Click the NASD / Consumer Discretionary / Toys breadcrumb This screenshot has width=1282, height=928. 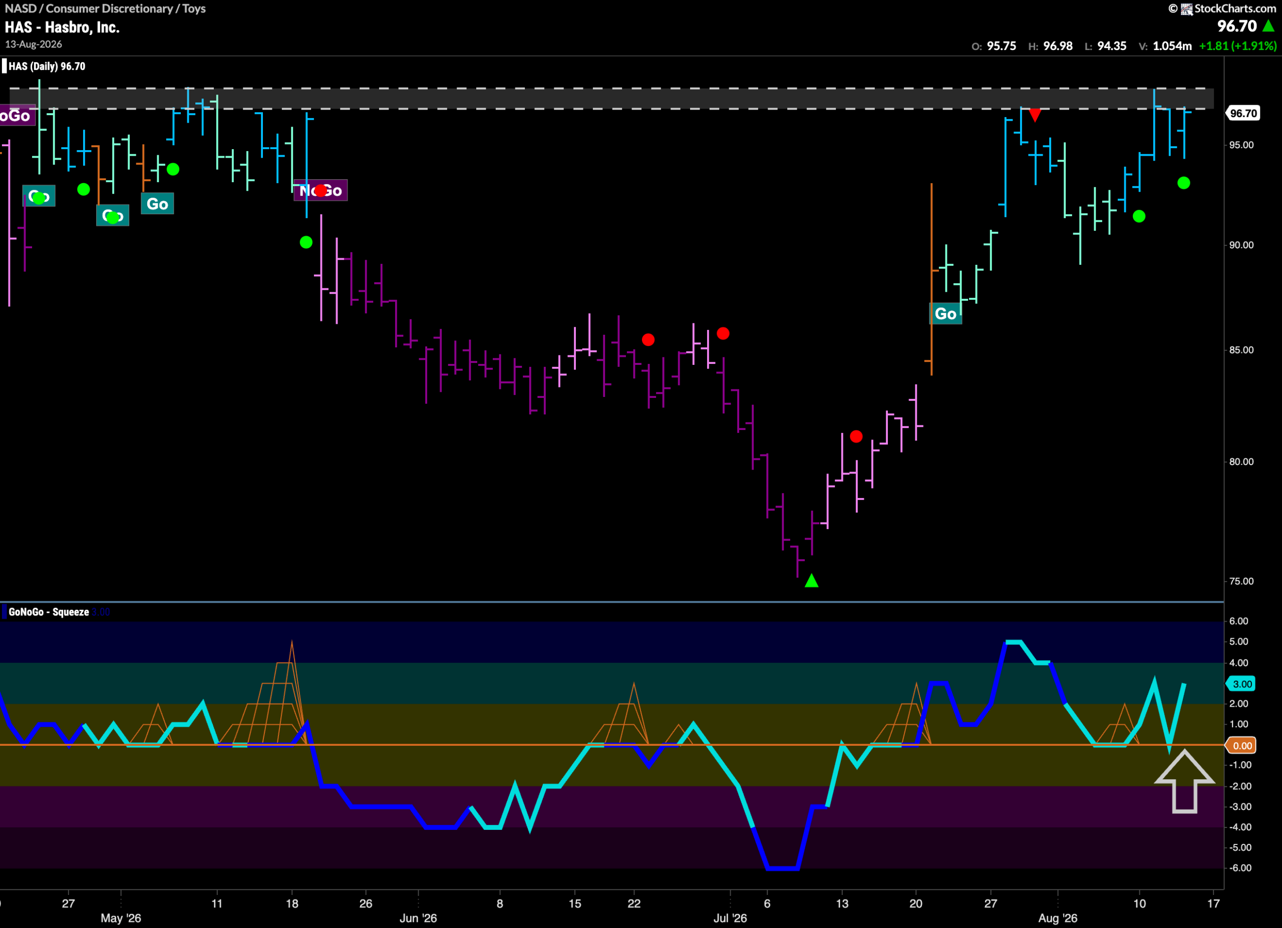point(105,9)
